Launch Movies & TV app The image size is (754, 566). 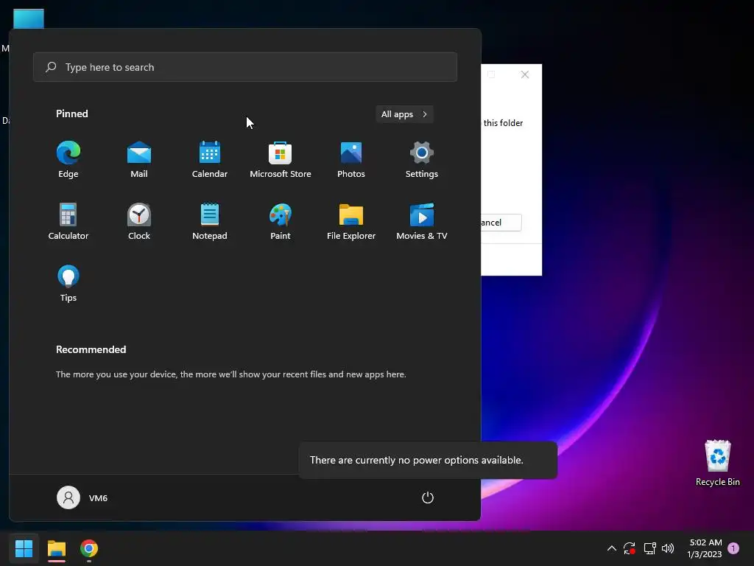pos(422,221)
